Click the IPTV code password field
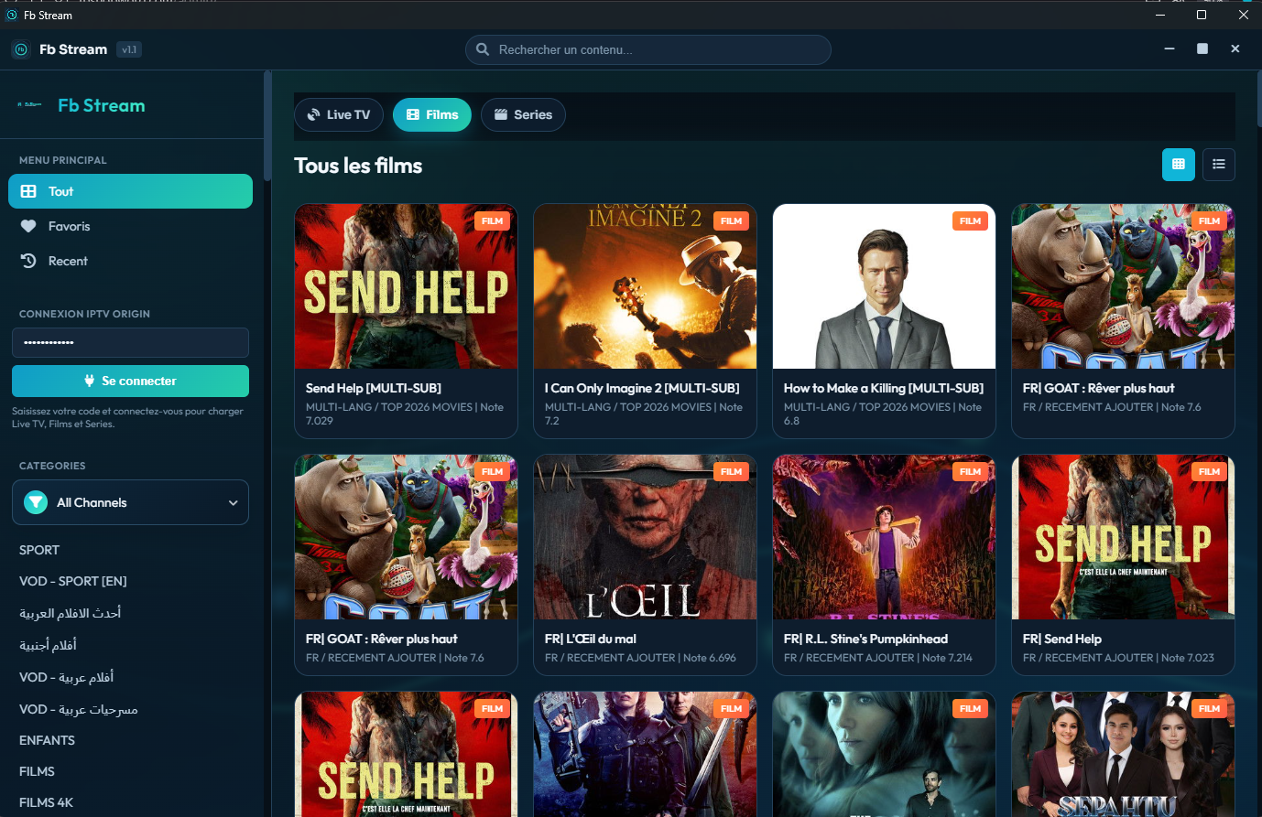This screenshot has width=1262, height=817. [130, 342]
